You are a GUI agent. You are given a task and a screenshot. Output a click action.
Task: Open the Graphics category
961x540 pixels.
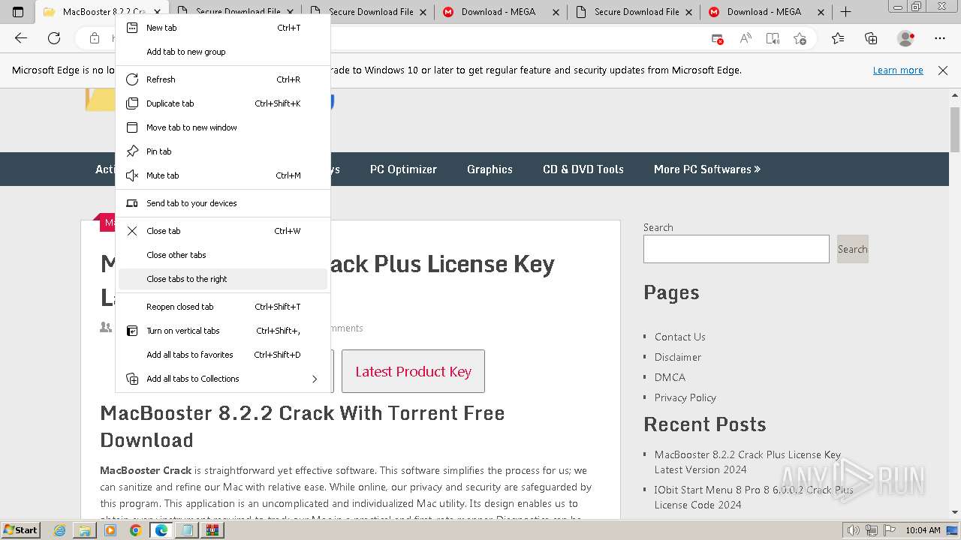point(490,169)
